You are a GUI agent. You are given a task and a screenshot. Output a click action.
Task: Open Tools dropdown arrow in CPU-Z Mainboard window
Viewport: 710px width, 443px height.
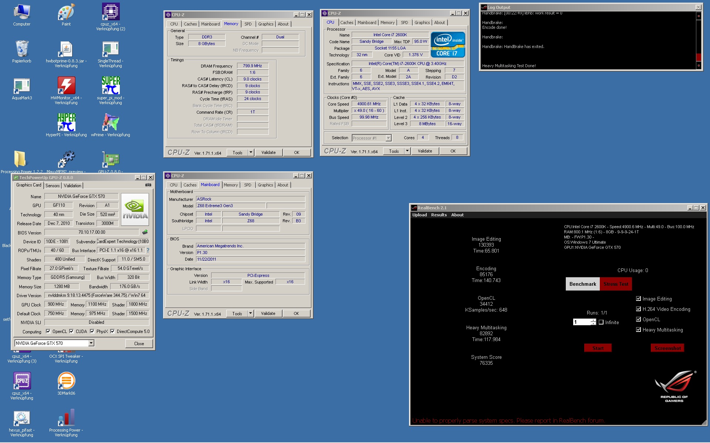coord(250,313)
